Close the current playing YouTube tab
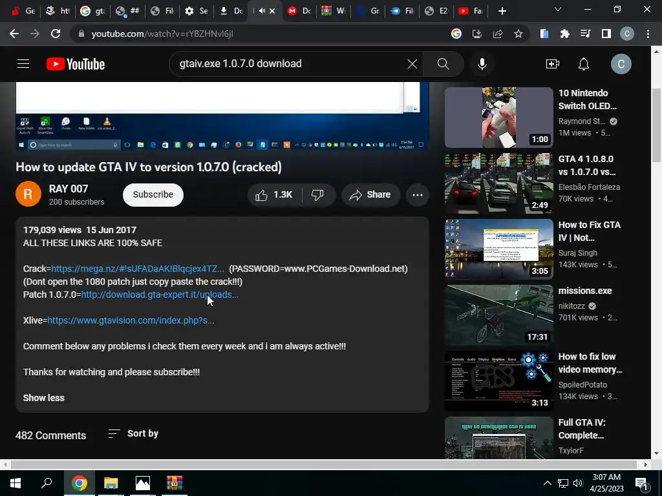662x496 pixels. coord(273,11)
